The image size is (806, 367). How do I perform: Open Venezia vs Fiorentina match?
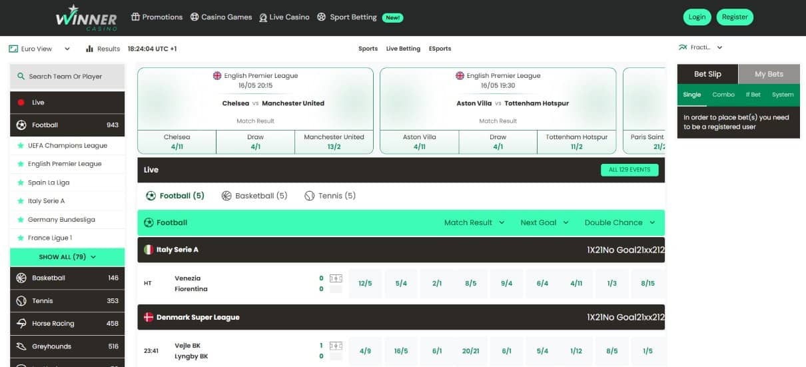[191, 284]
